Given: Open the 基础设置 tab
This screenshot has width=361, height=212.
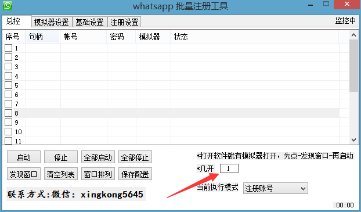Looking at the screenshot, I should tap(90, 22).
